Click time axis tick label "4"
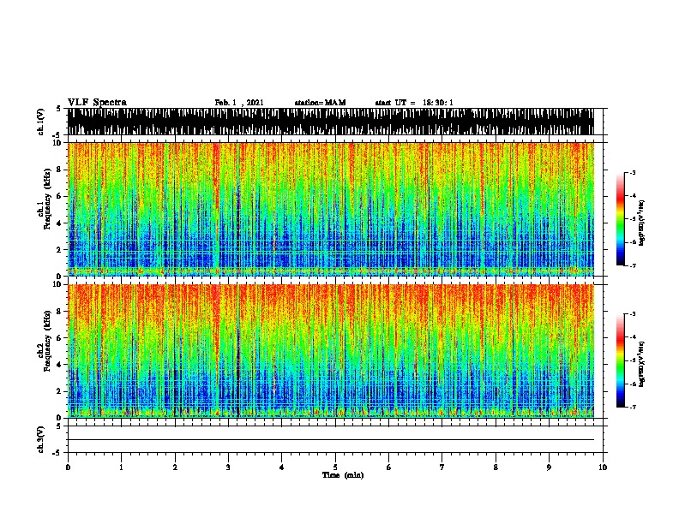Screen dimensions: 679x524 click(x=282, y=467)
